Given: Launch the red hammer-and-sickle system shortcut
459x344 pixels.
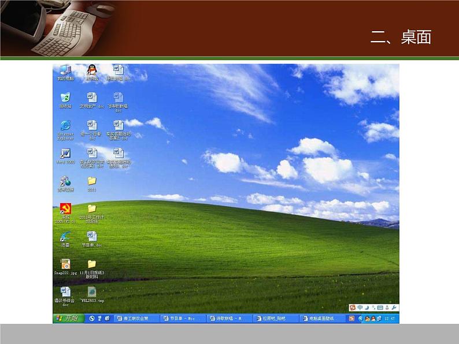Looking at the screenshot, I should tap(65, 214).
